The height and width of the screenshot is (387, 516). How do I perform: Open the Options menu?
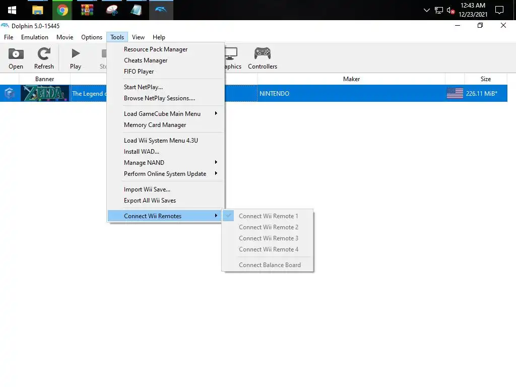92,37
